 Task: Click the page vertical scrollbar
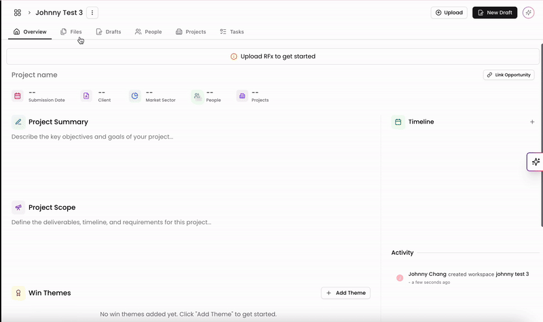[541, 135]
